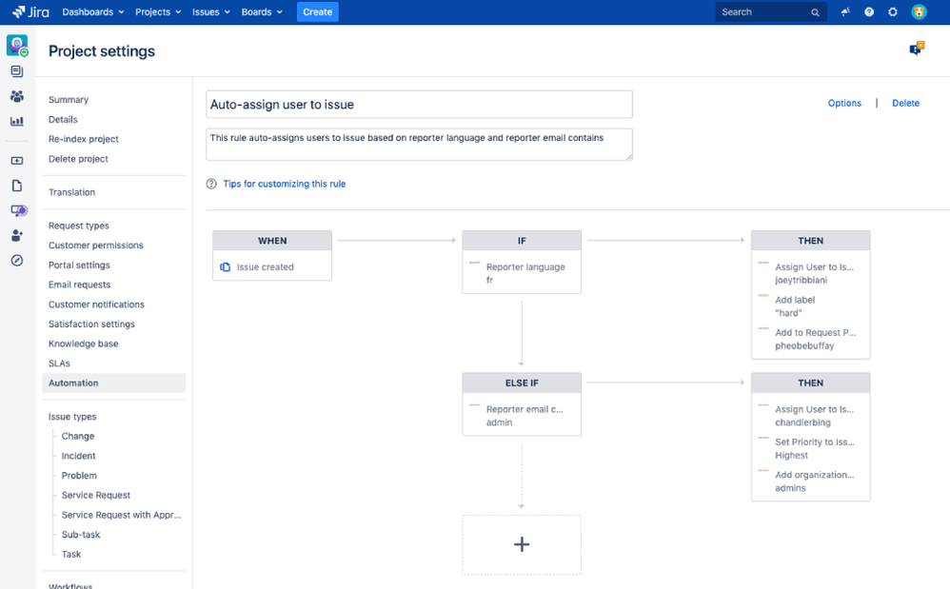Viewport: 950px width, 589px height.
Task: Expand the Dashboards dropdown
Action: pos(89,12)
